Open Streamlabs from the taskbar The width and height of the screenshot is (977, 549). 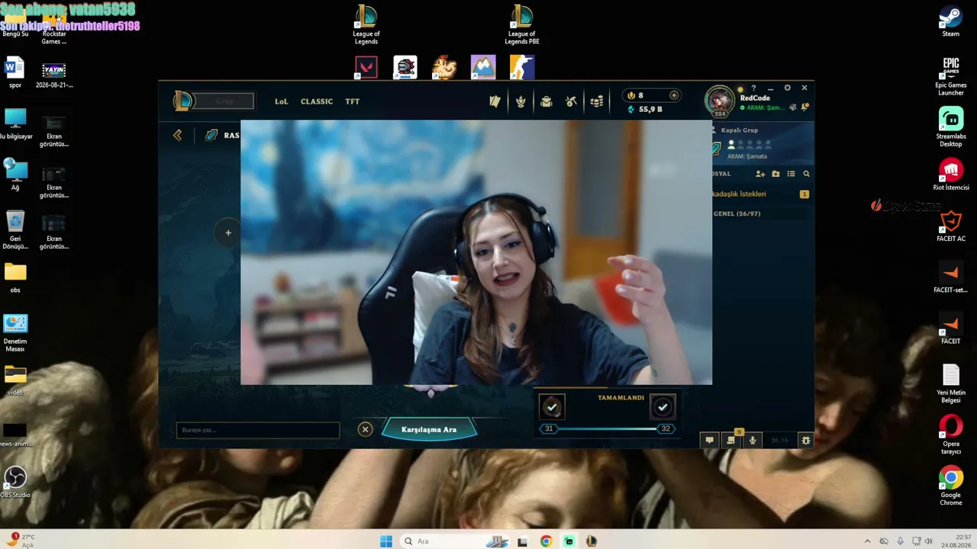pos(569,541)
